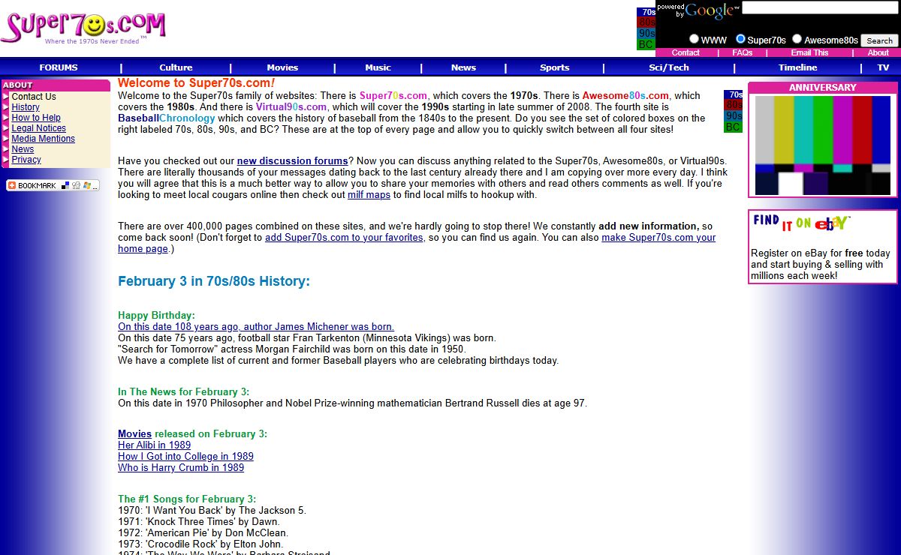This screenshot has width=901, height=555.
Task: Click the Happy Birthday heading
Action: click(156, 316)
